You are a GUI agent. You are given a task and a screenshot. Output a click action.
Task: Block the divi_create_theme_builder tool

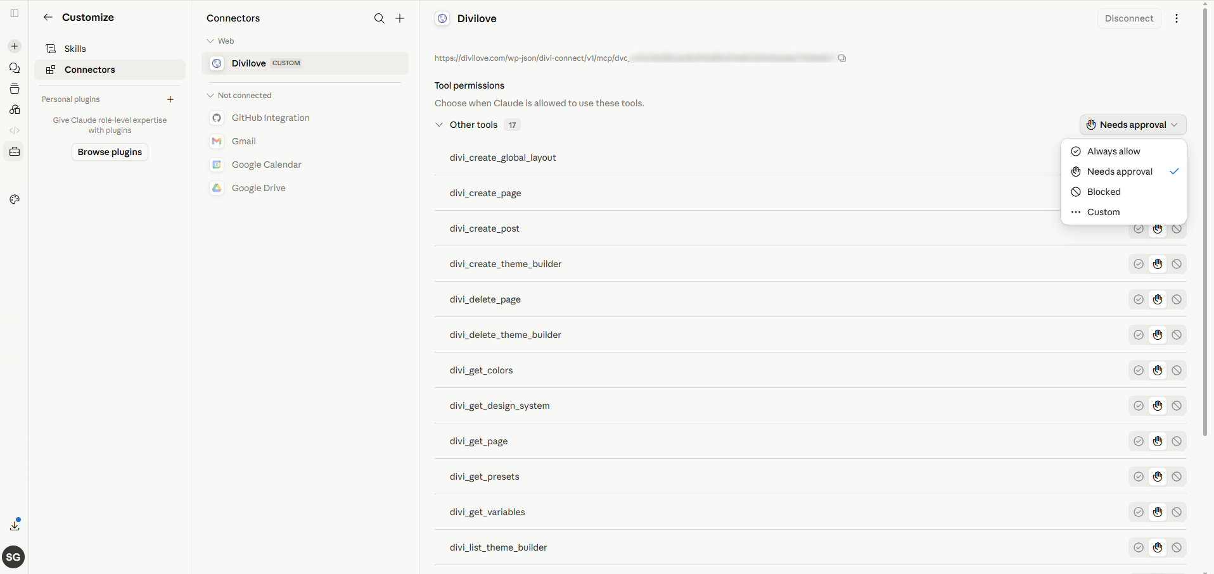(1177, 264)
